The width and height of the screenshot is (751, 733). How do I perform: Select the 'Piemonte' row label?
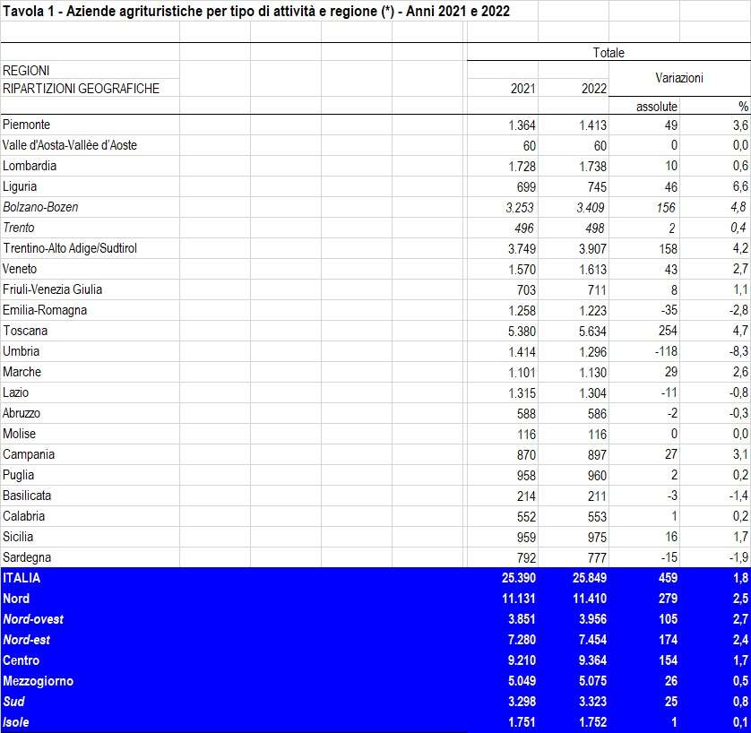[26, 125]
